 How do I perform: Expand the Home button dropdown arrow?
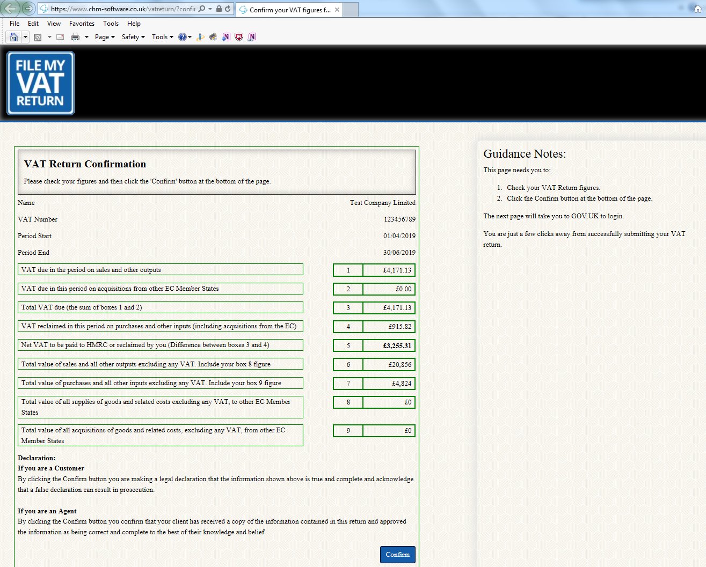(25, 36)
